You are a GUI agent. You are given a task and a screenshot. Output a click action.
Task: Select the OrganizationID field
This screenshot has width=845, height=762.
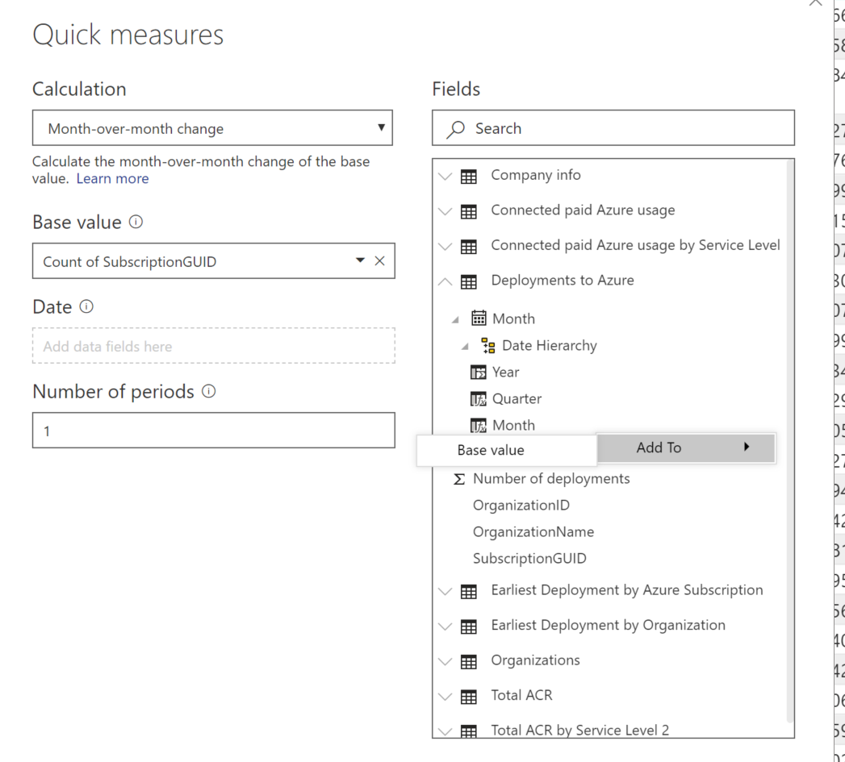[x=521, y=505]
